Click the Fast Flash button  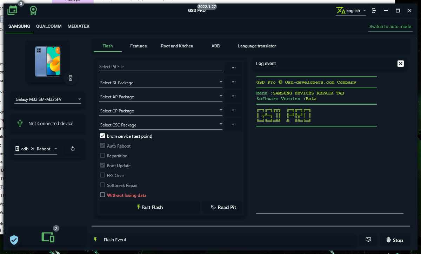(x=149, y=207)
